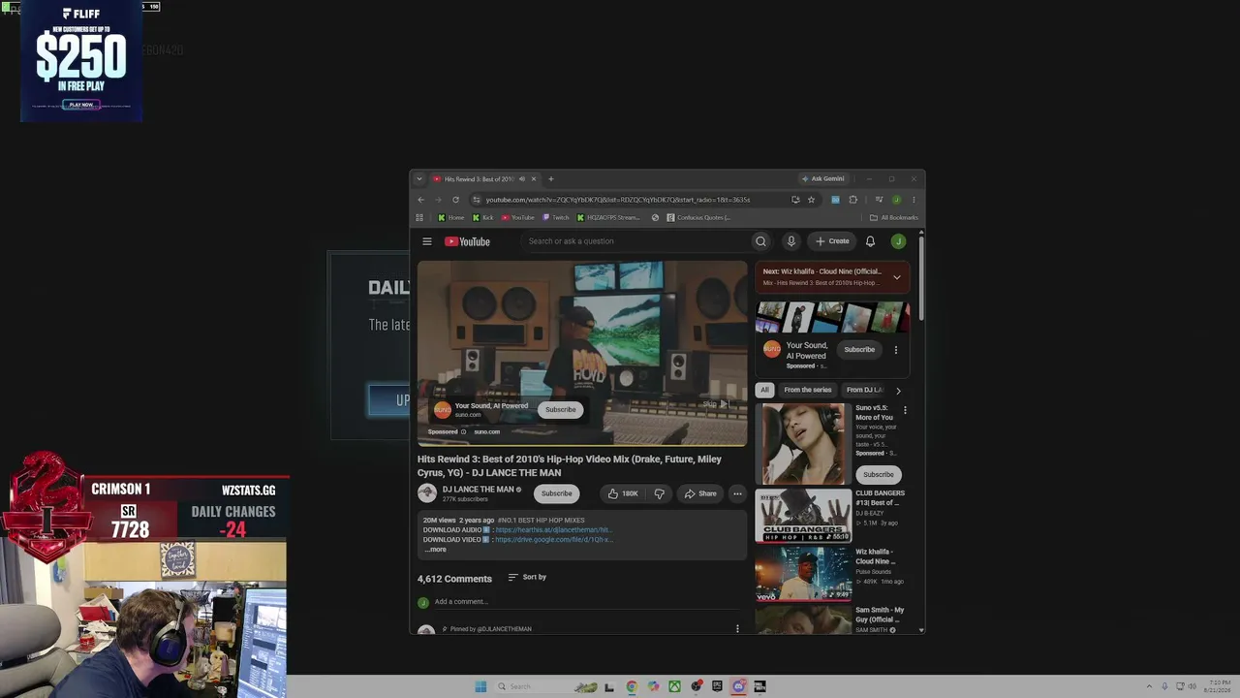Screen dimensions: 1240x698
Task: Open the Suno v5.5 ad thumbnail
Action: click(x=803, y=444)
